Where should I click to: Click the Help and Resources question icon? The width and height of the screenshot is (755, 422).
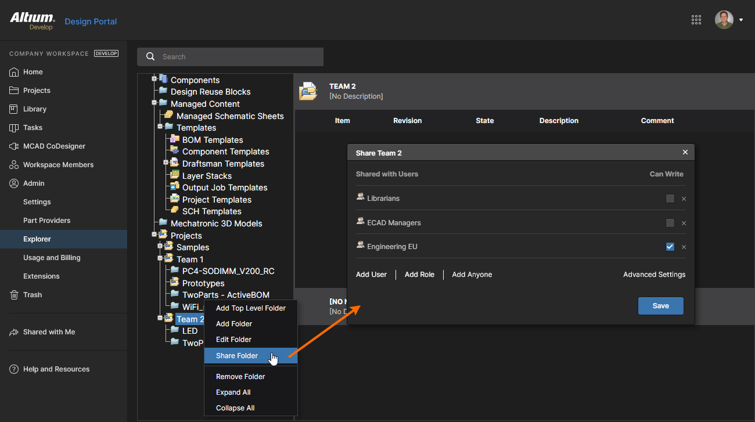pos(14,369)
